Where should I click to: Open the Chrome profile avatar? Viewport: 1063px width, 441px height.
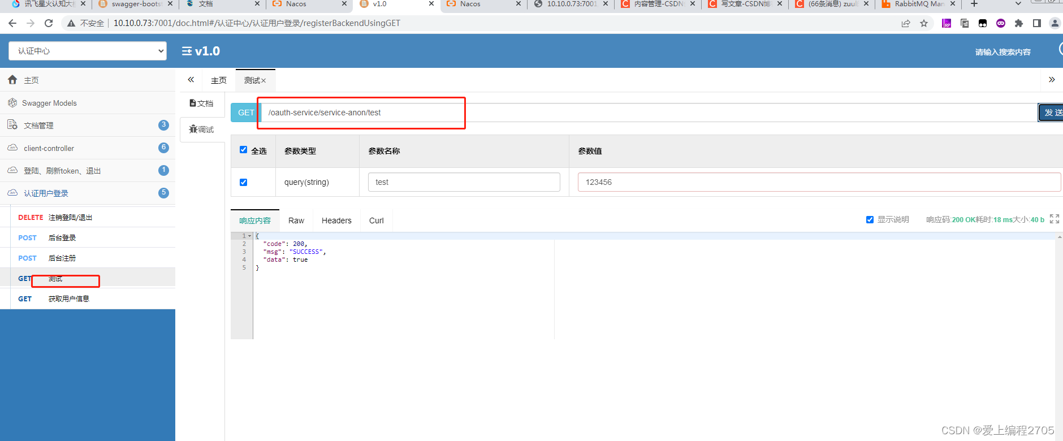[x=1055, y=23]
